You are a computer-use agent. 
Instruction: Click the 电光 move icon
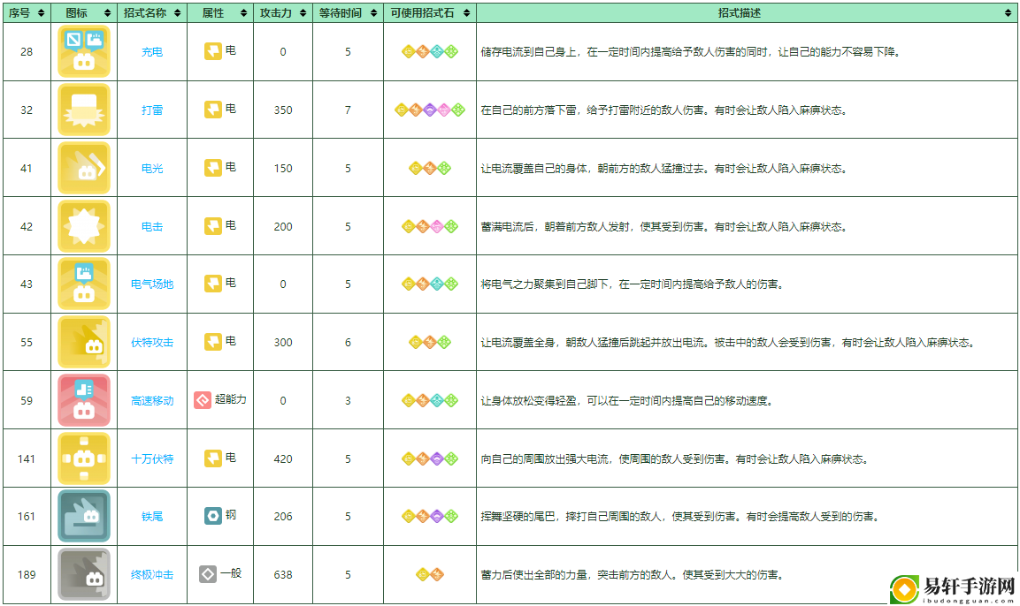coord(84,168)
